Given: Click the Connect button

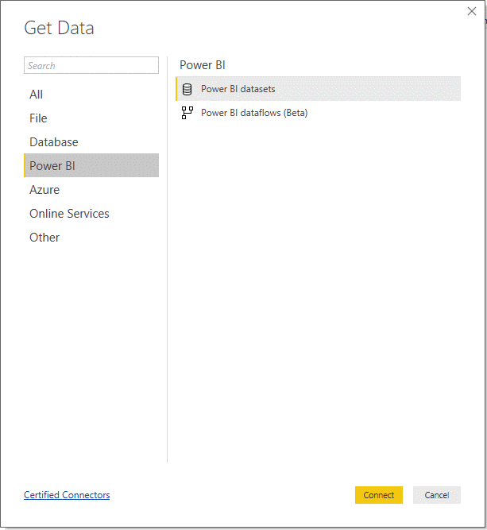Looking at the screenshot, I should [378, 495].
